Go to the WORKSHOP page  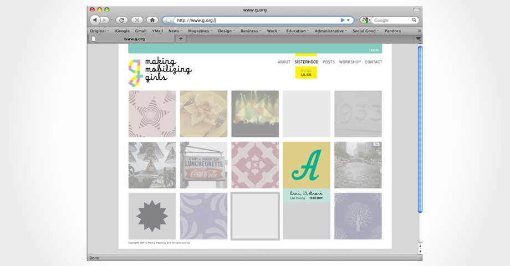coord(350,62)
